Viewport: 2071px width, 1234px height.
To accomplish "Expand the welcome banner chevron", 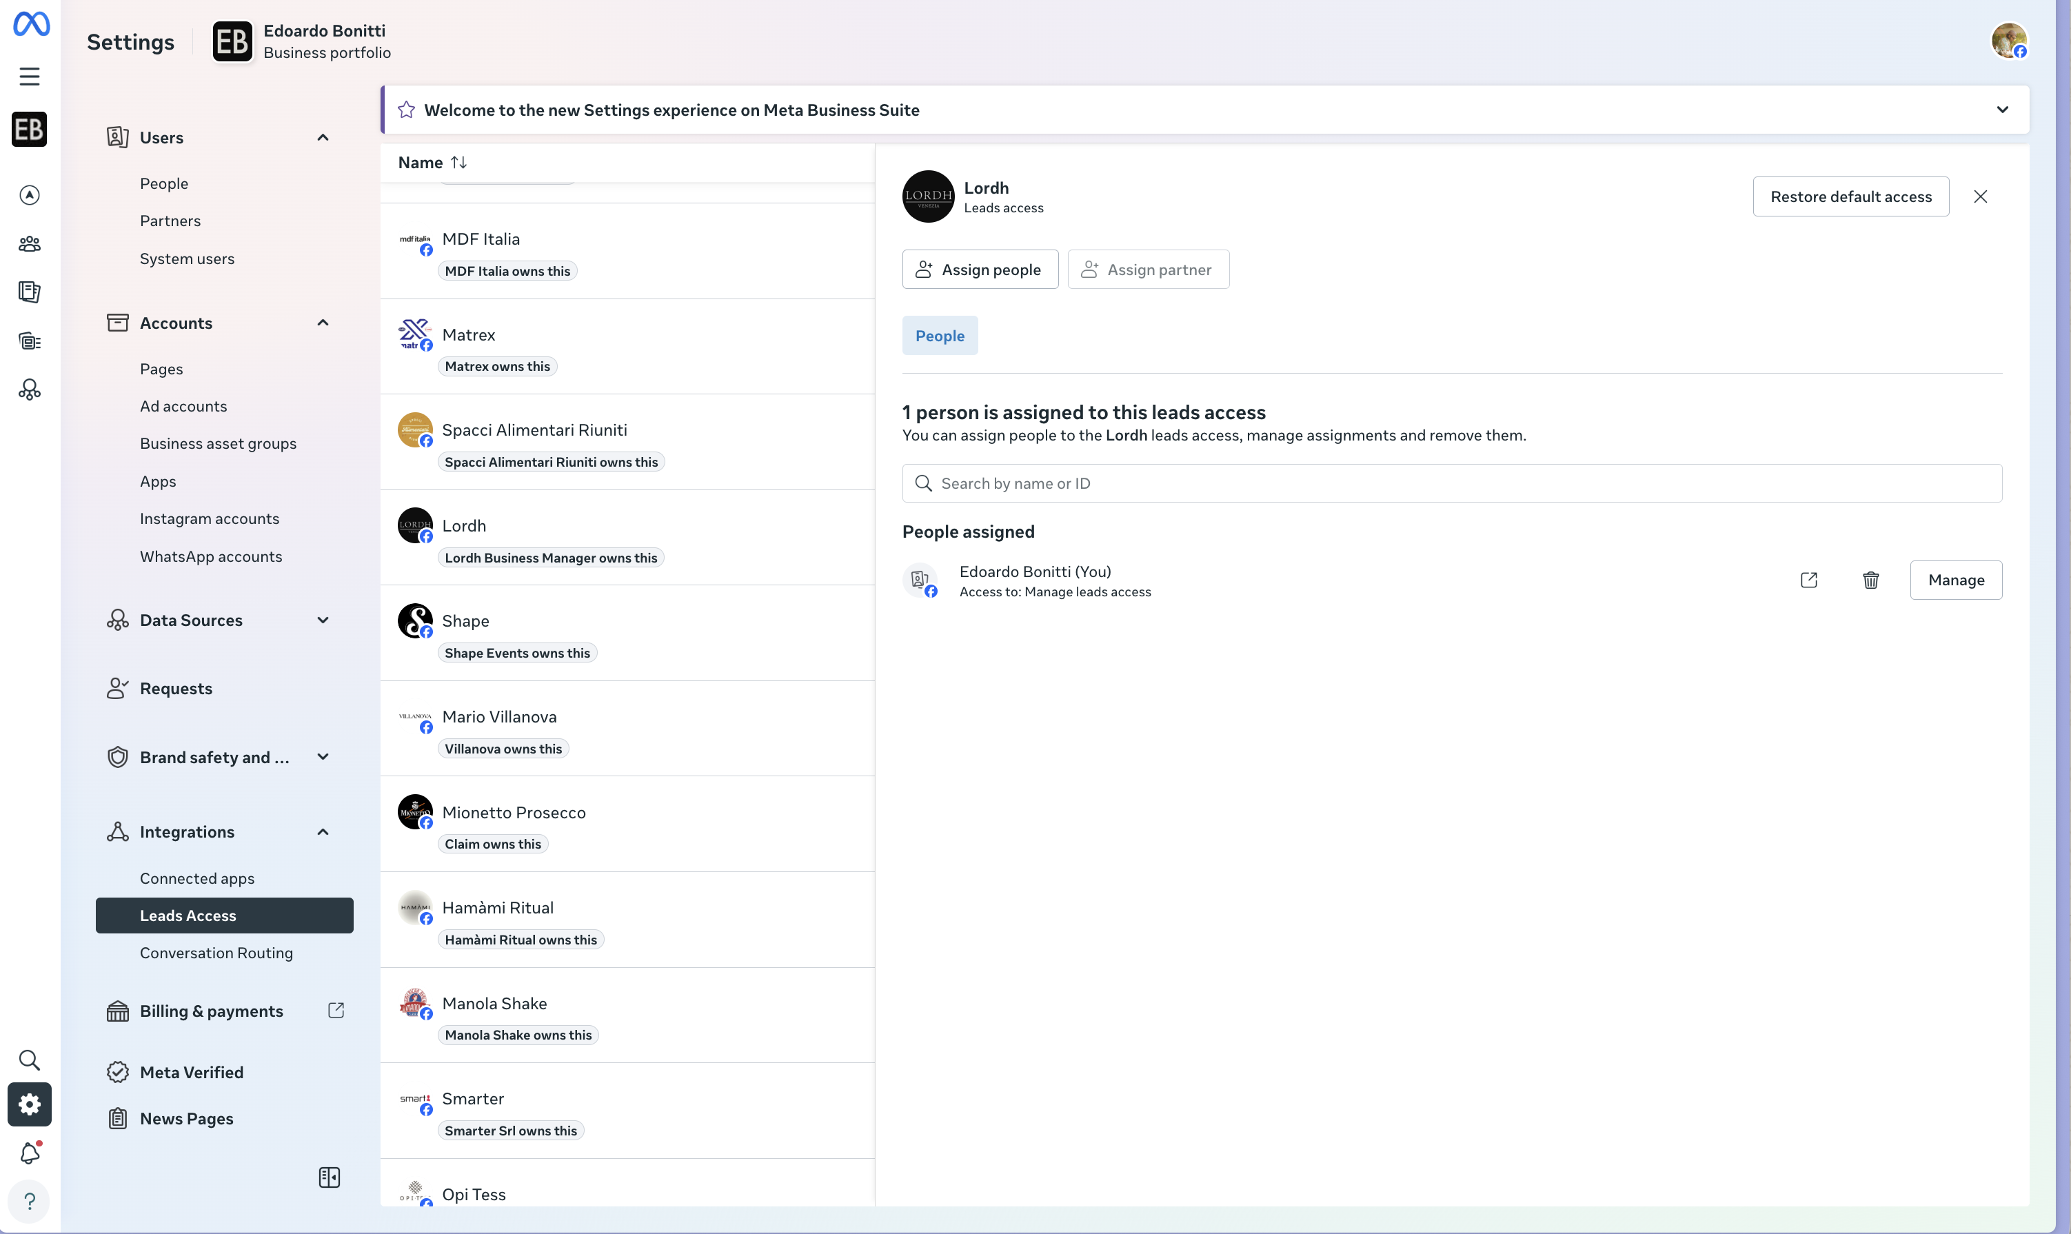I will [x=2002, y=110].
